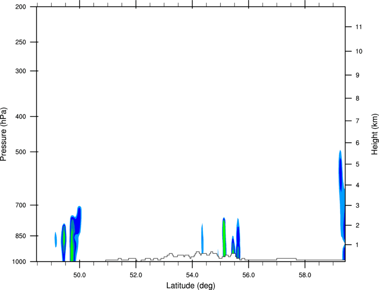The width and height of the screenshot is (379, 290).
Task: Select the 400 pressure tick label
Action: click(x=21, y=116)
